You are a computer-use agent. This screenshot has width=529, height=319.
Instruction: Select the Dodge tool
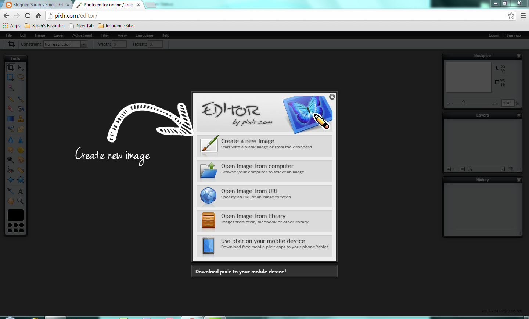point(11,159)
